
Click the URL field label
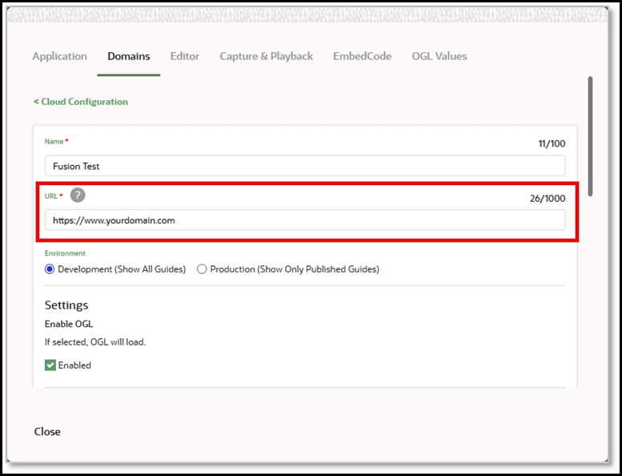pos(51,196)
